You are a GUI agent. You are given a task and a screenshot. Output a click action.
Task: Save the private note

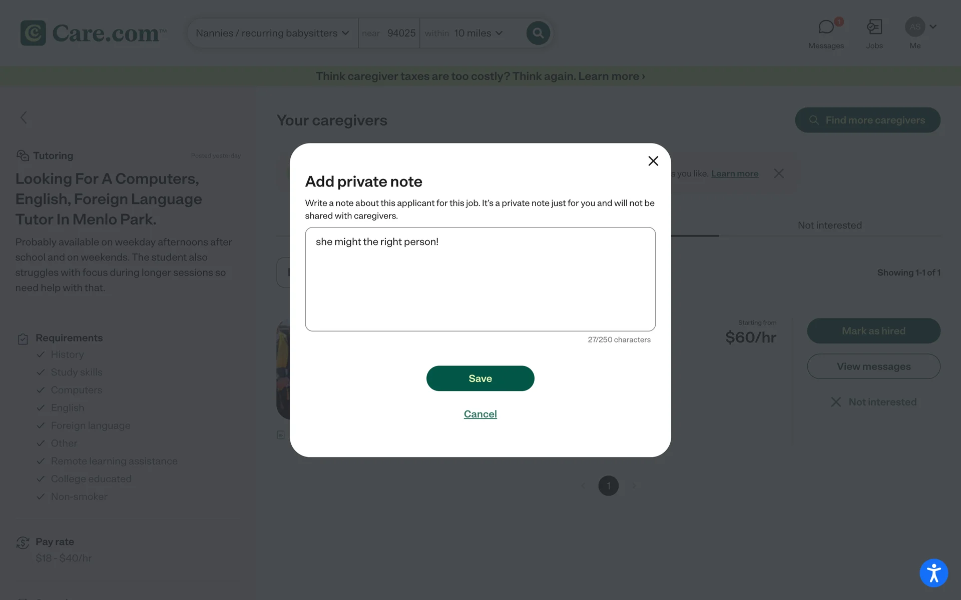[x=480, y=378]
